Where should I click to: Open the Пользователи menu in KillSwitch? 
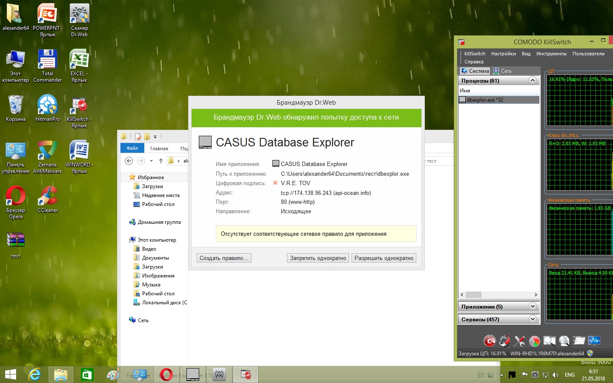[588, 54]
